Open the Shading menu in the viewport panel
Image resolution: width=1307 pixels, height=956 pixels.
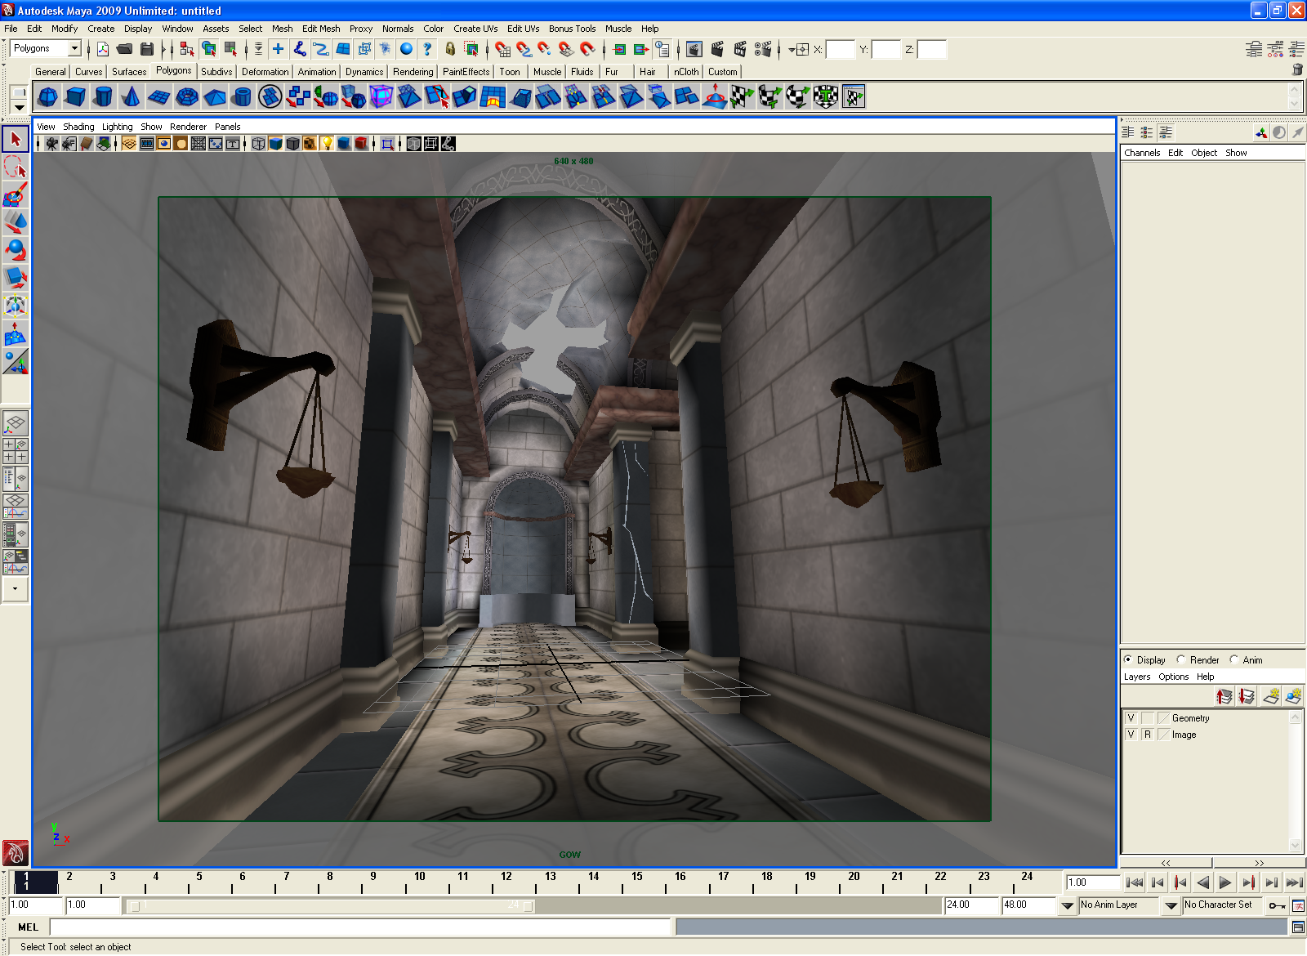point(78,127)
